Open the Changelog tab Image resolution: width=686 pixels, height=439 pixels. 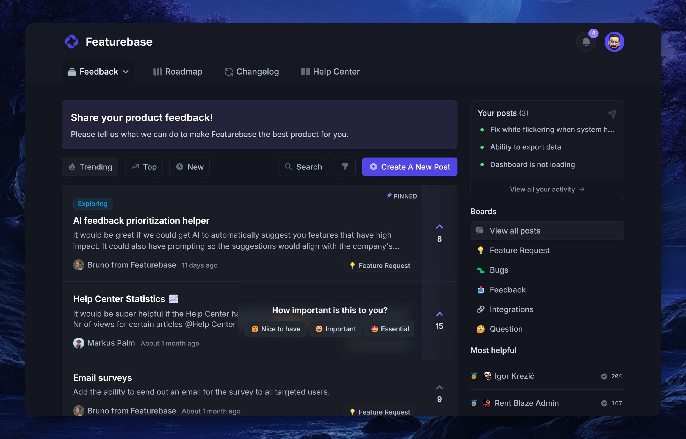coord(251,72)
